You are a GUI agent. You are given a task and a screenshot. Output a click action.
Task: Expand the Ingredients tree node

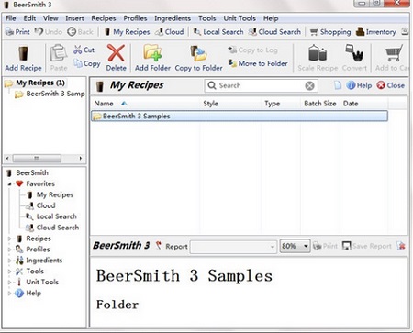(9, 261)
